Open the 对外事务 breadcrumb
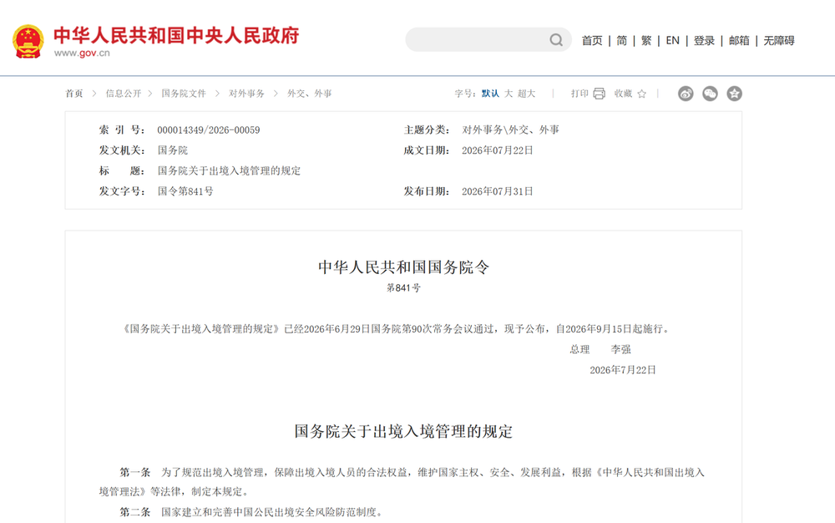The height and width of the screenshot is (523, 835). [x=246, y=94]
